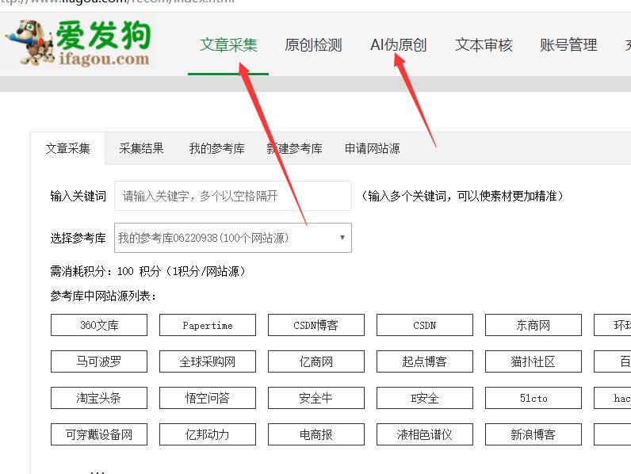Open the 申请网站源 tab
Viewport: 631px width, 474px height.
pyautogui.click(x=372, y=148)
